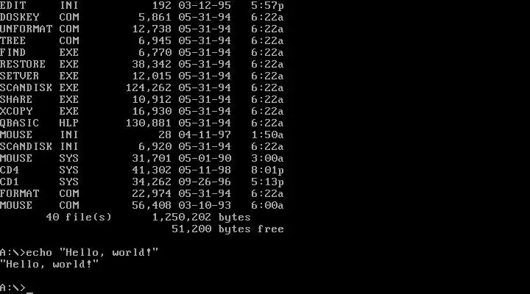Select the FIND EXE file entry
530x294 pixels.
pyautogui.click(x=141, y=53)
